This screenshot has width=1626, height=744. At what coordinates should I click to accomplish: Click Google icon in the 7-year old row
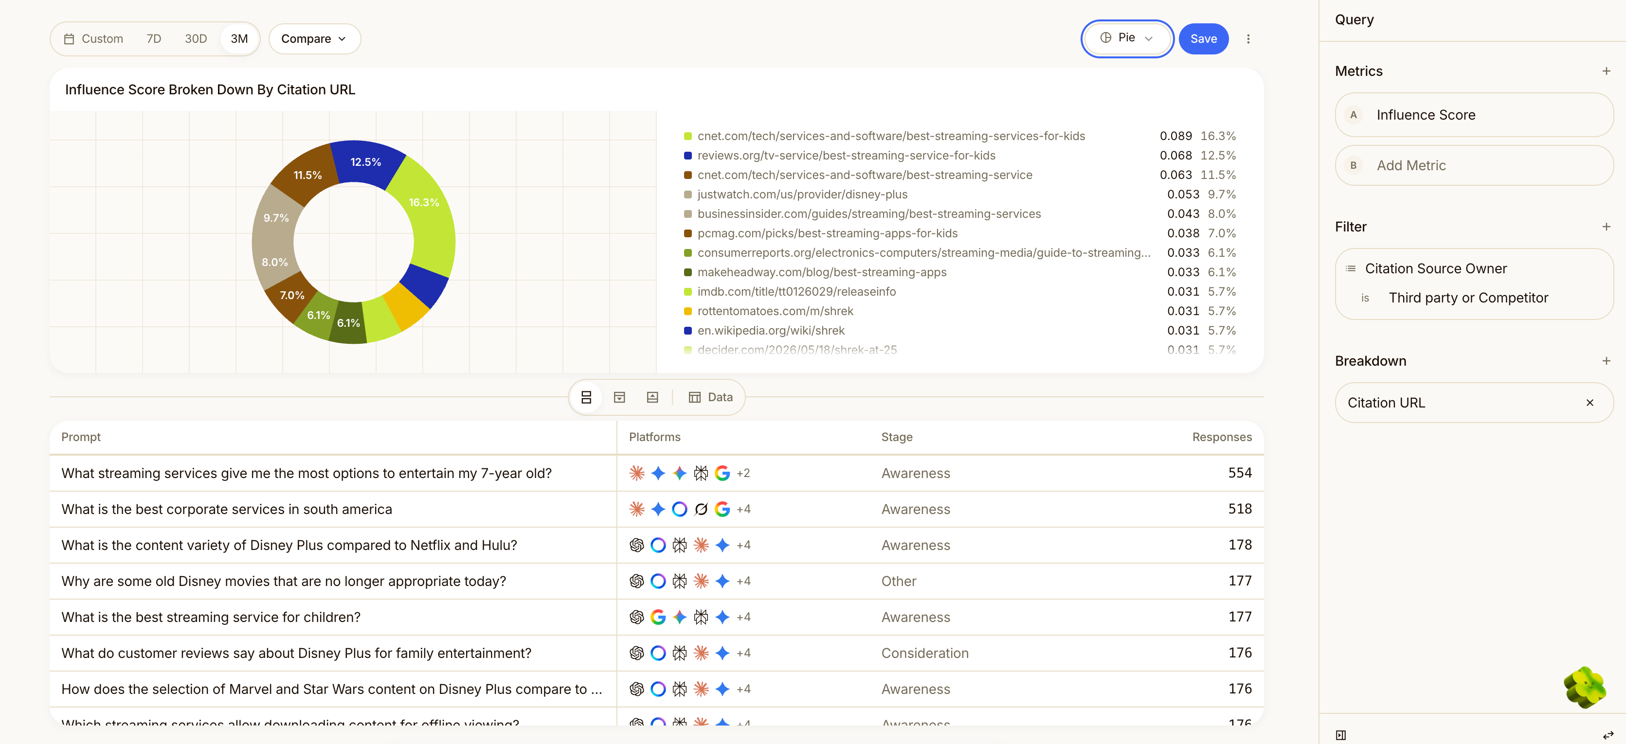pos(722,473)
